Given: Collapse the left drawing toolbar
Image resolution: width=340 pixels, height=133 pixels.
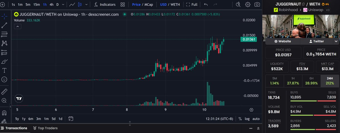Looking at the screenshot, I should click(10, 107).
